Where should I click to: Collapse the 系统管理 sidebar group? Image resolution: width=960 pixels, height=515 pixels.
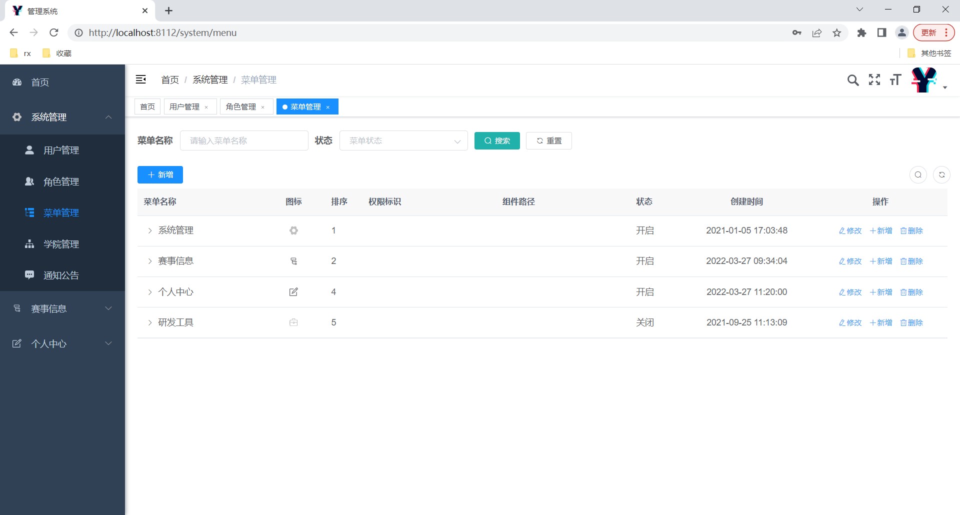62,117
